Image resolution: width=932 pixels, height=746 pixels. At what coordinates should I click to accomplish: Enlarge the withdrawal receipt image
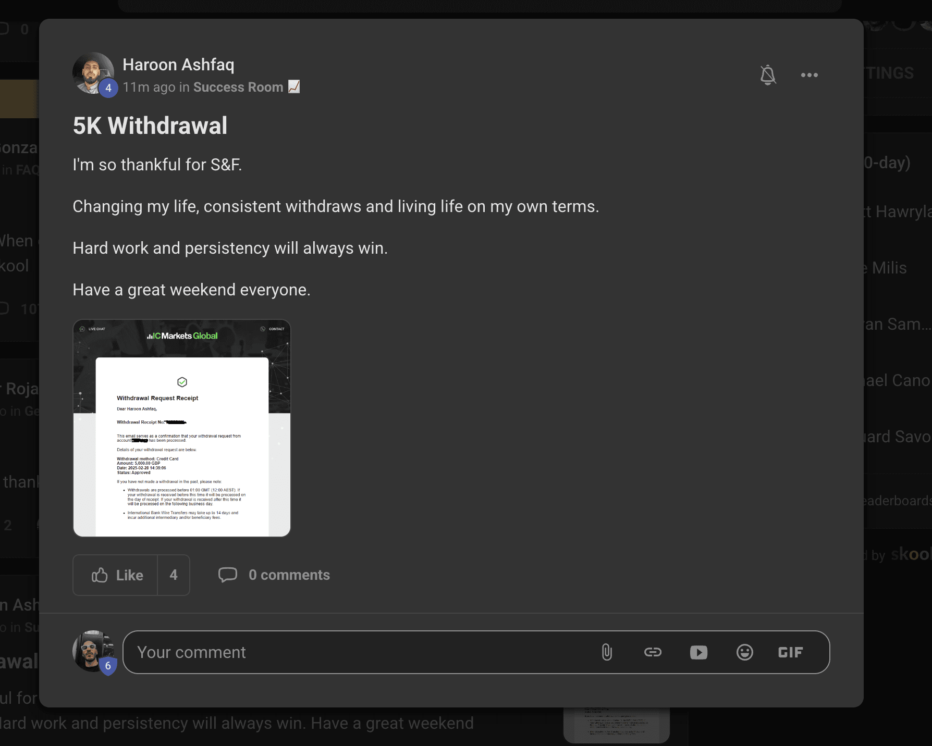(x=181, y=428)
